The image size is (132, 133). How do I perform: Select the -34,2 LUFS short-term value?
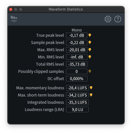coord(77,95)
